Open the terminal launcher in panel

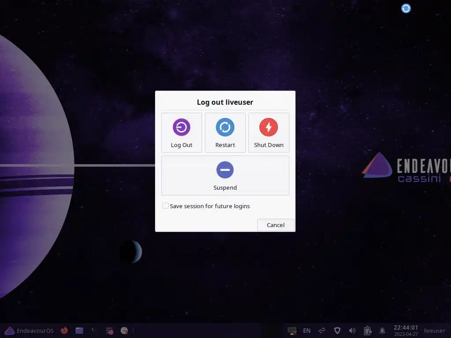point(93,330)
